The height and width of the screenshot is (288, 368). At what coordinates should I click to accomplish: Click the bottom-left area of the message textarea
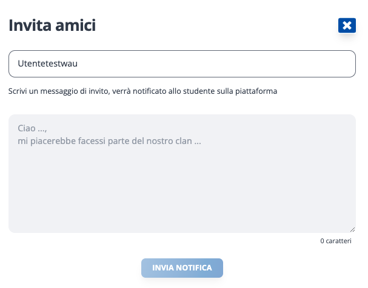click(x=24, y=223)
